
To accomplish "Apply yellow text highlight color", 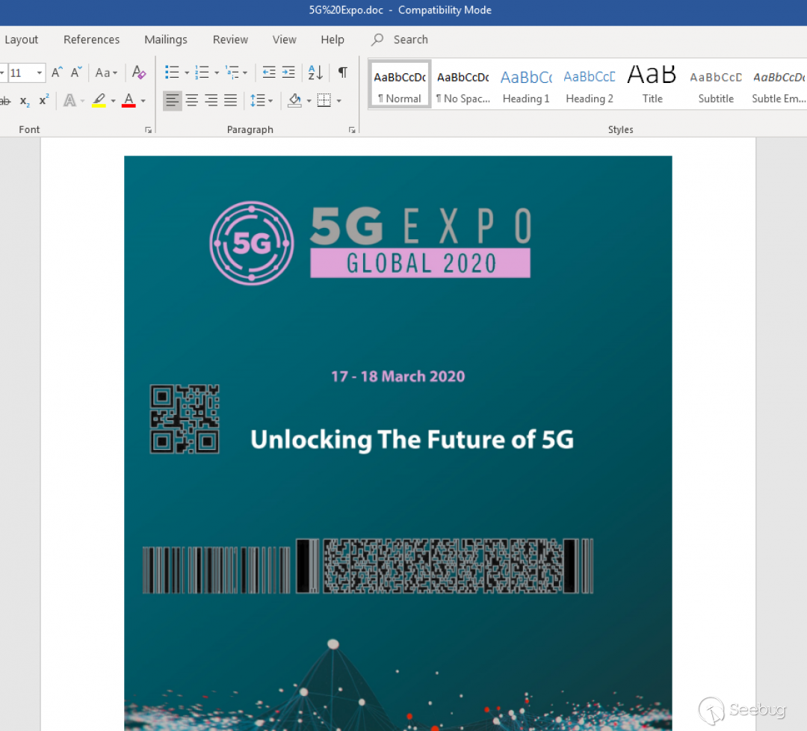I will pyautogui.click(x=99, y=100).
